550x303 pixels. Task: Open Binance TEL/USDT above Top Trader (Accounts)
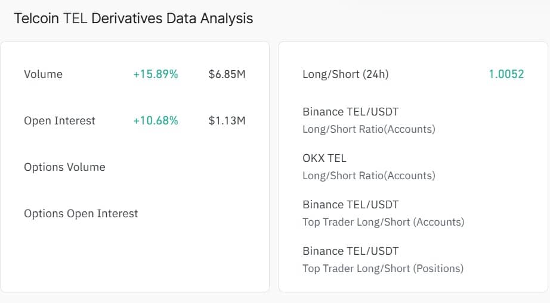(350, 204)
